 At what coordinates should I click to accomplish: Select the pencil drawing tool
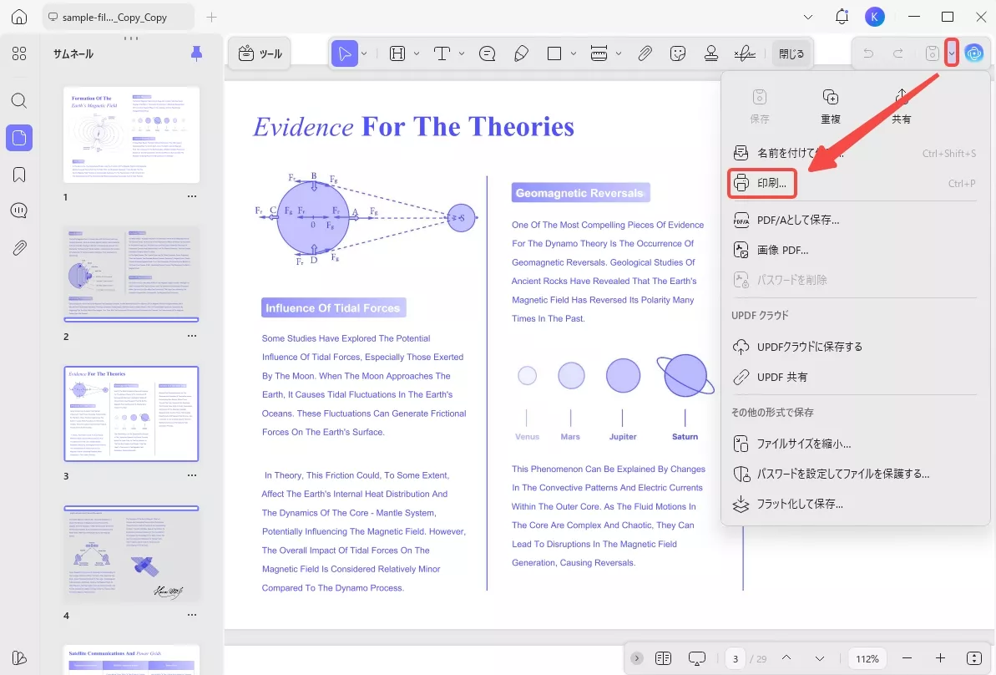point(521,53)
